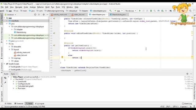This screenshot has width=196, height=110.
Task: Open the No devices dropdown
Action: [x=131, y=11]
